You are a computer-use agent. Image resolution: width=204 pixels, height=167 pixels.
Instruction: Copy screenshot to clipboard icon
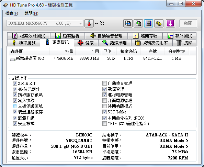click(138, 23)
